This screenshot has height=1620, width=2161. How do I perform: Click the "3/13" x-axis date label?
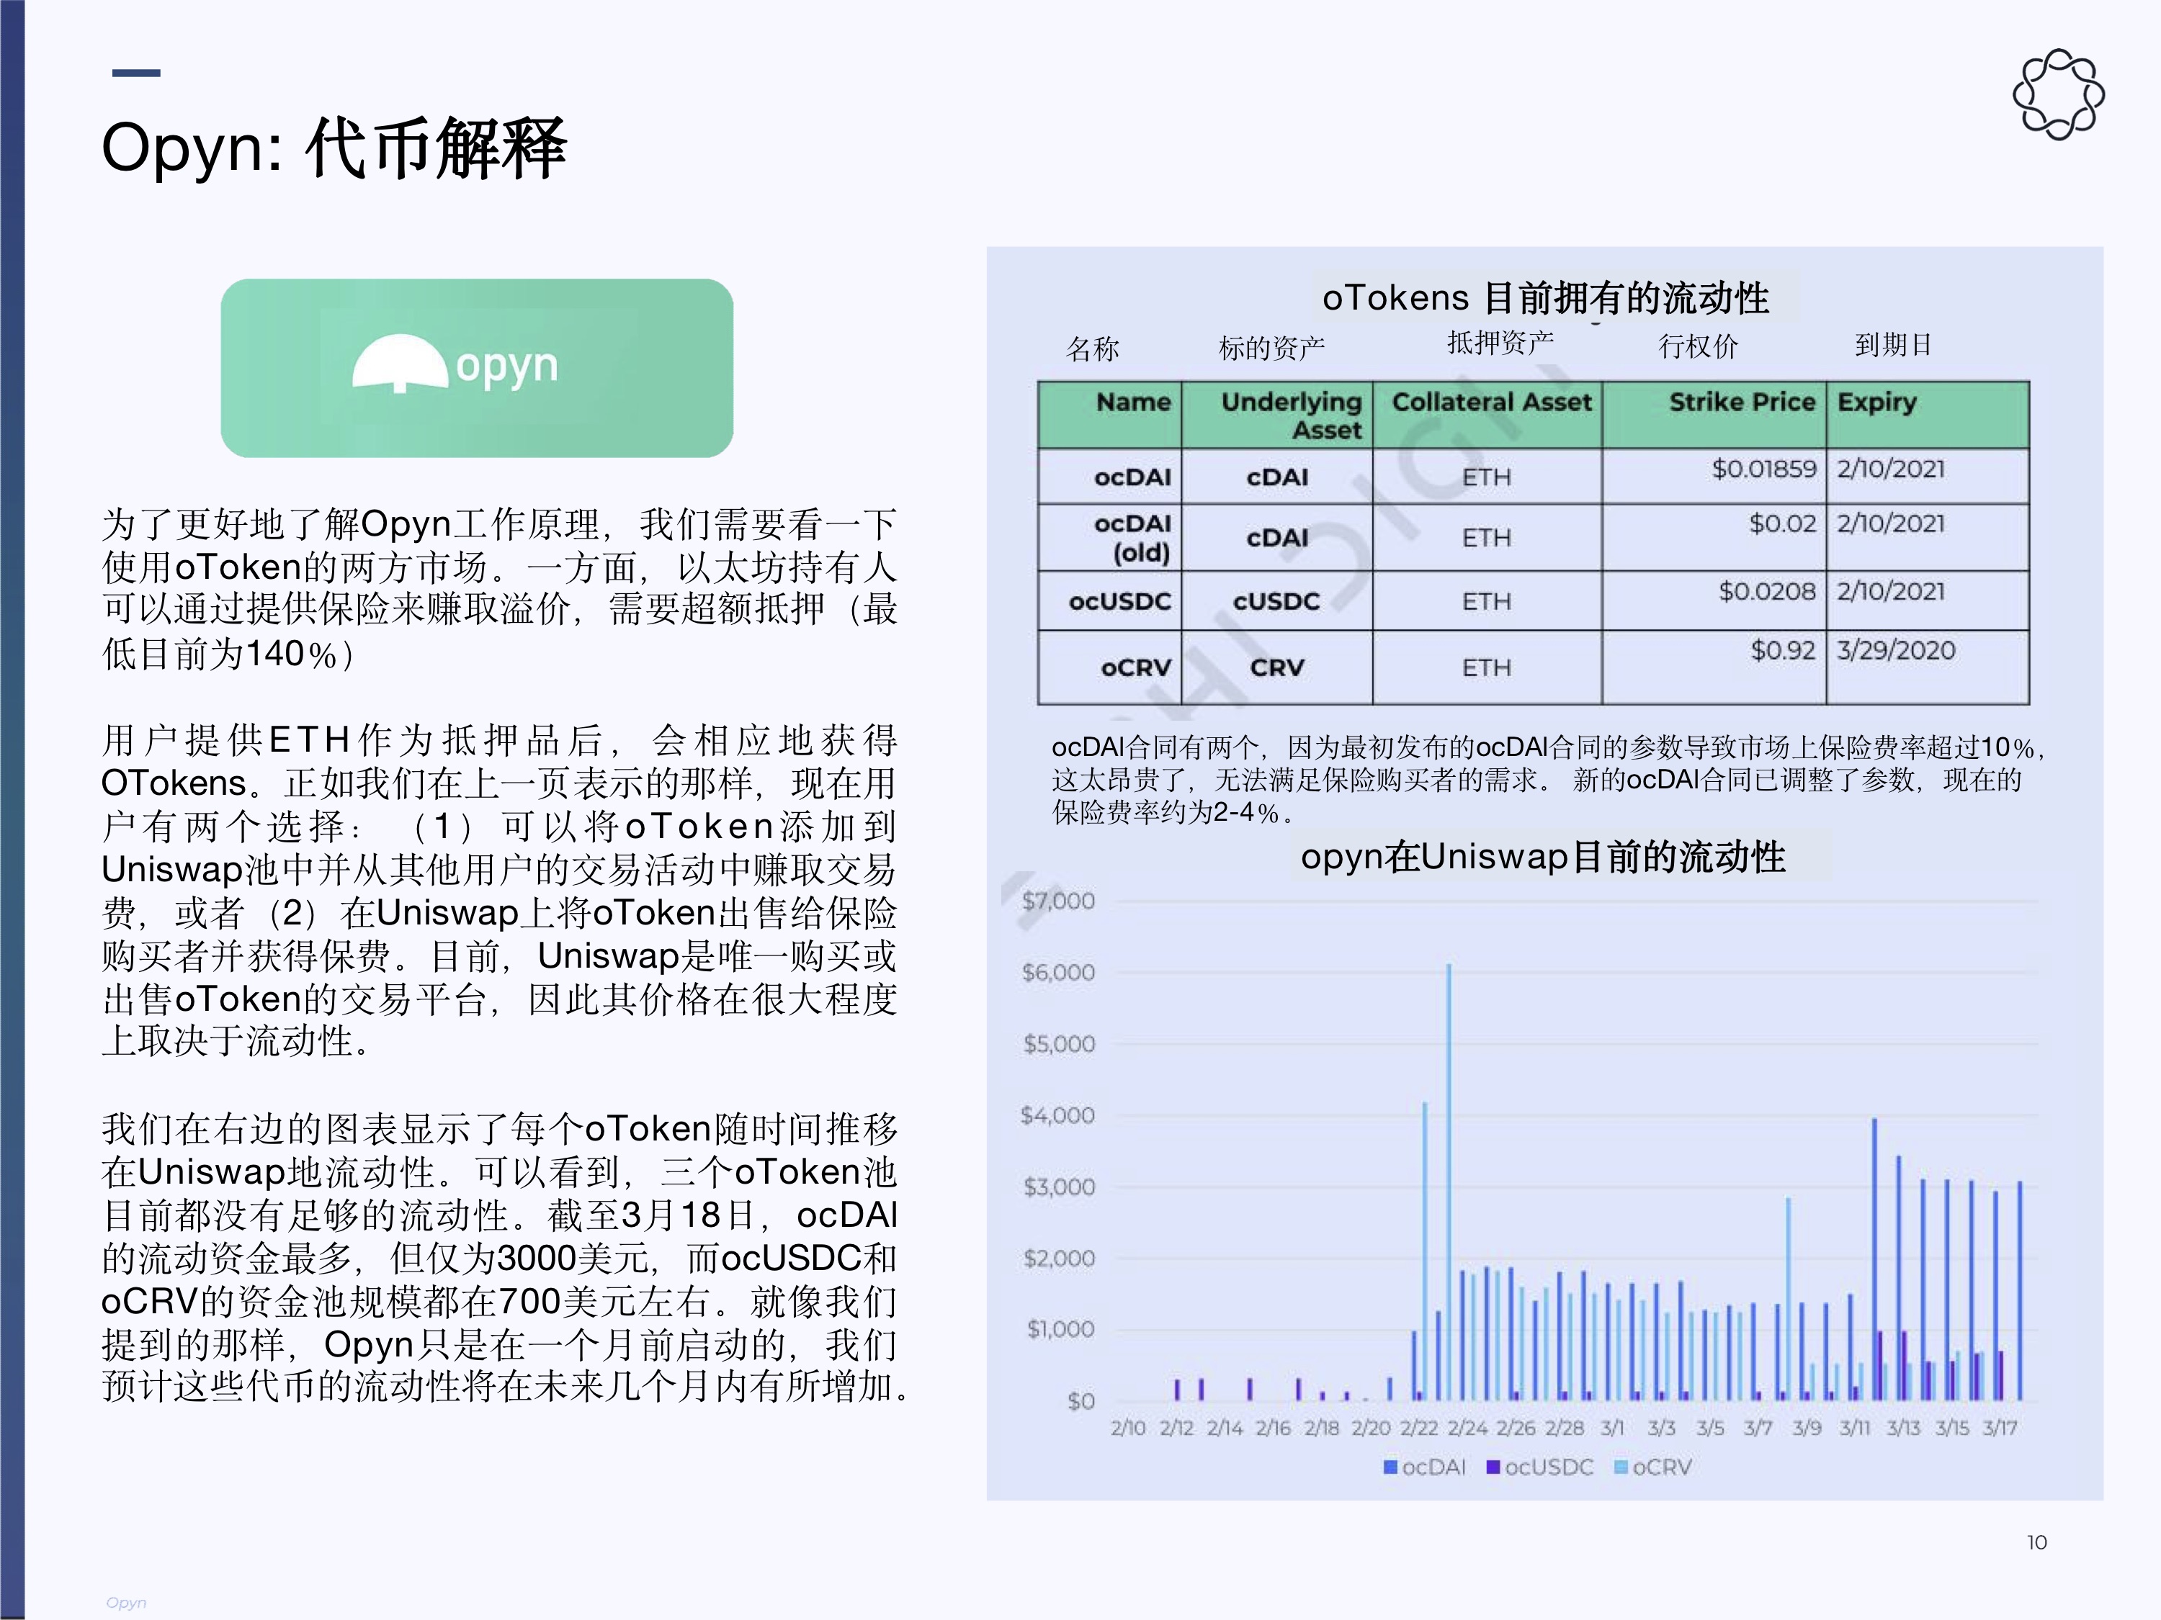coord(1903,1428)
